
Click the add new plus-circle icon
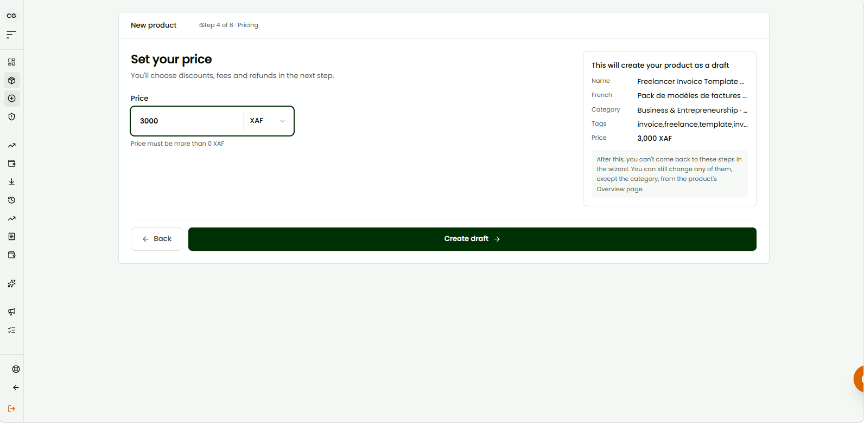coord(12,99)
